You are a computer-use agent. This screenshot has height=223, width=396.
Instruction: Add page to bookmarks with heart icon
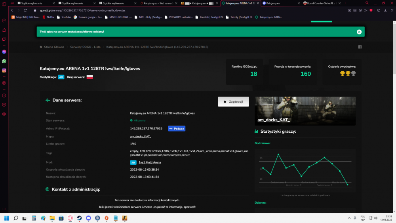coord(371,10)
